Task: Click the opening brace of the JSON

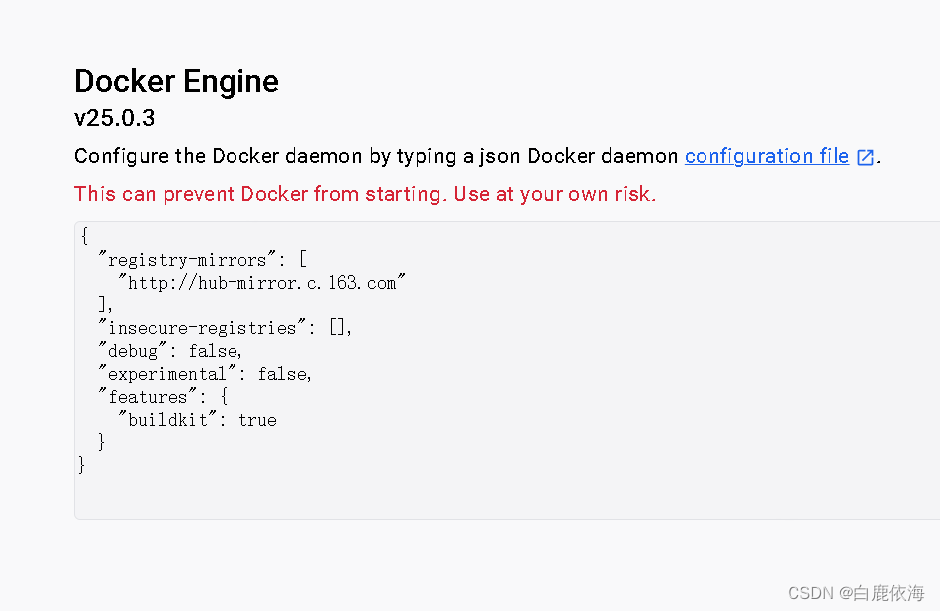Action: pyautogui.click(x=84, y=236)
